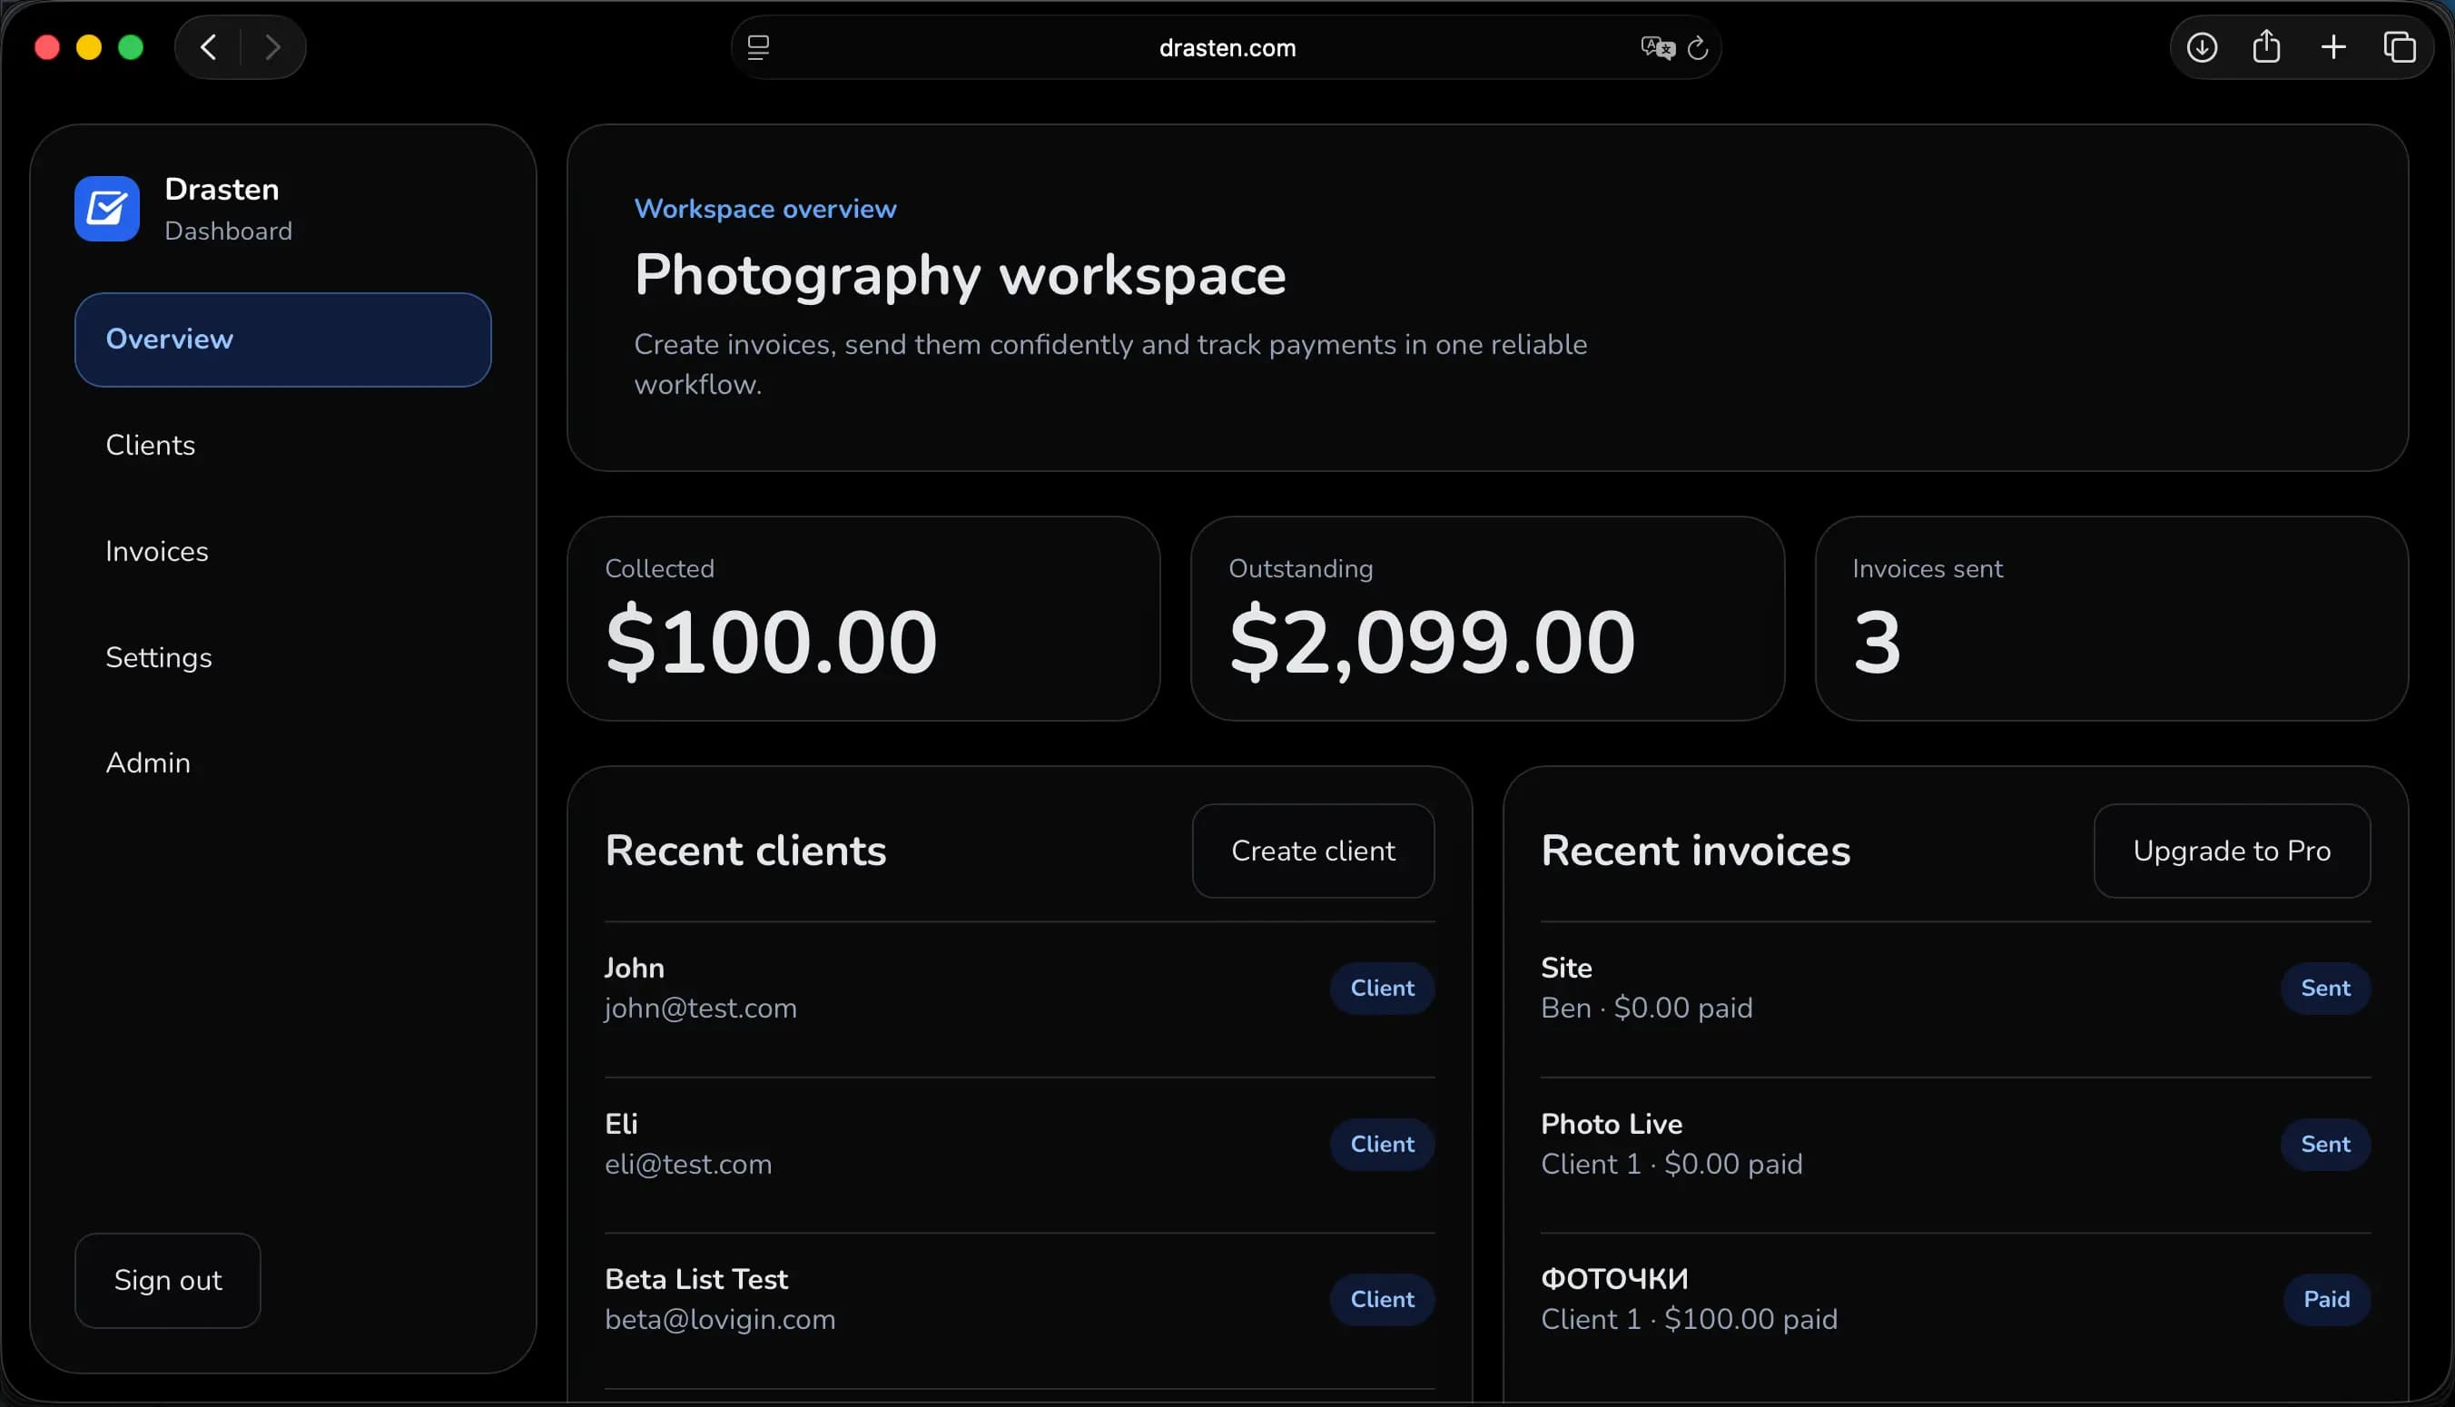Open the John client row
This screenshot has height=1407, width=2455.
click(x=1020, y=1000)
